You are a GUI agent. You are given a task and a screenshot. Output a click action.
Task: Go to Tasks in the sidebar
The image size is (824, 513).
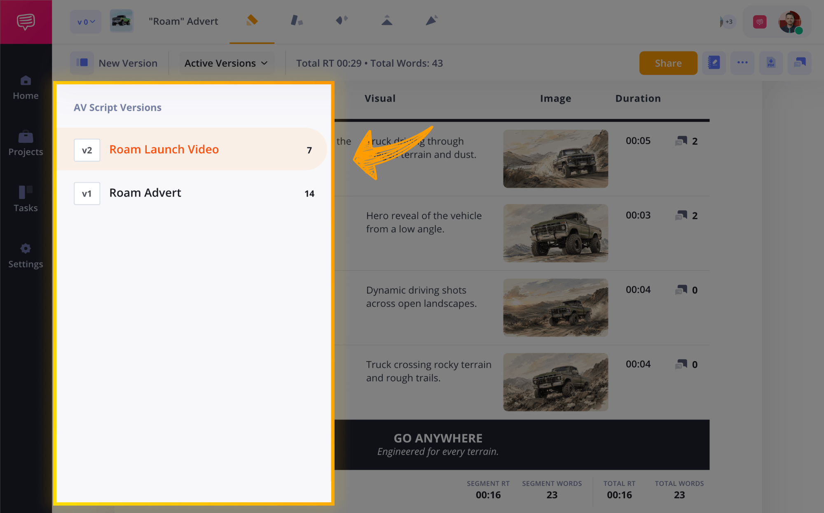tap(26, 200)
